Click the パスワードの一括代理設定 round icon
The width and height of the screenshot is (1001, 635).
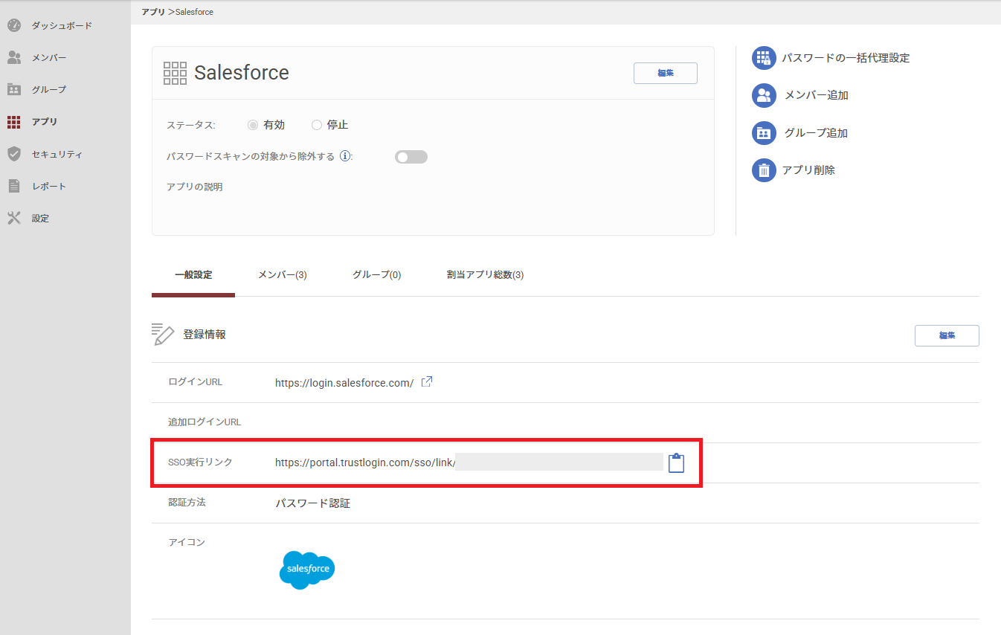tap(764, 58)
